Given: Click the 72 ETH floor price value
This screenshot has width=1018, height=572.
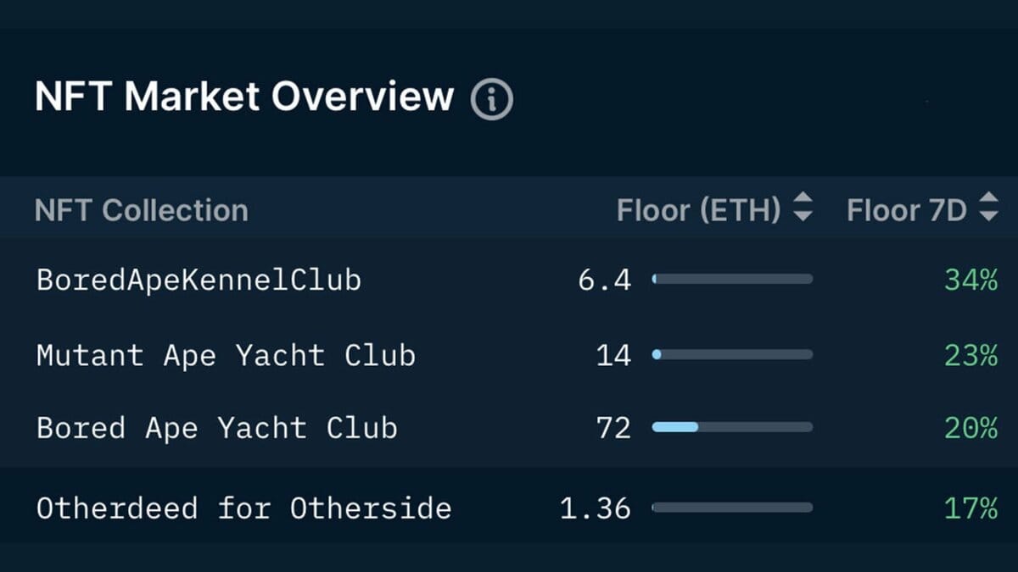Looking at the screenshot, I should coord(613,428).
